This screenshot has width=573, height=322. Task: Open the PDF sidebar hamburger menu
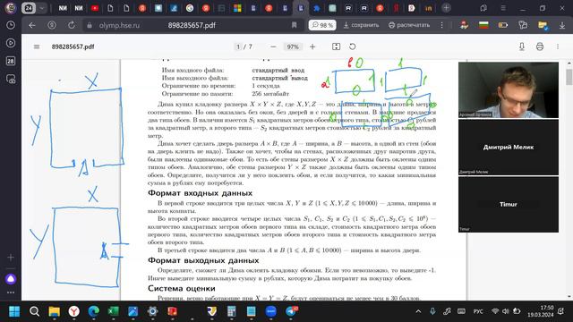click(x=37, y=47)
